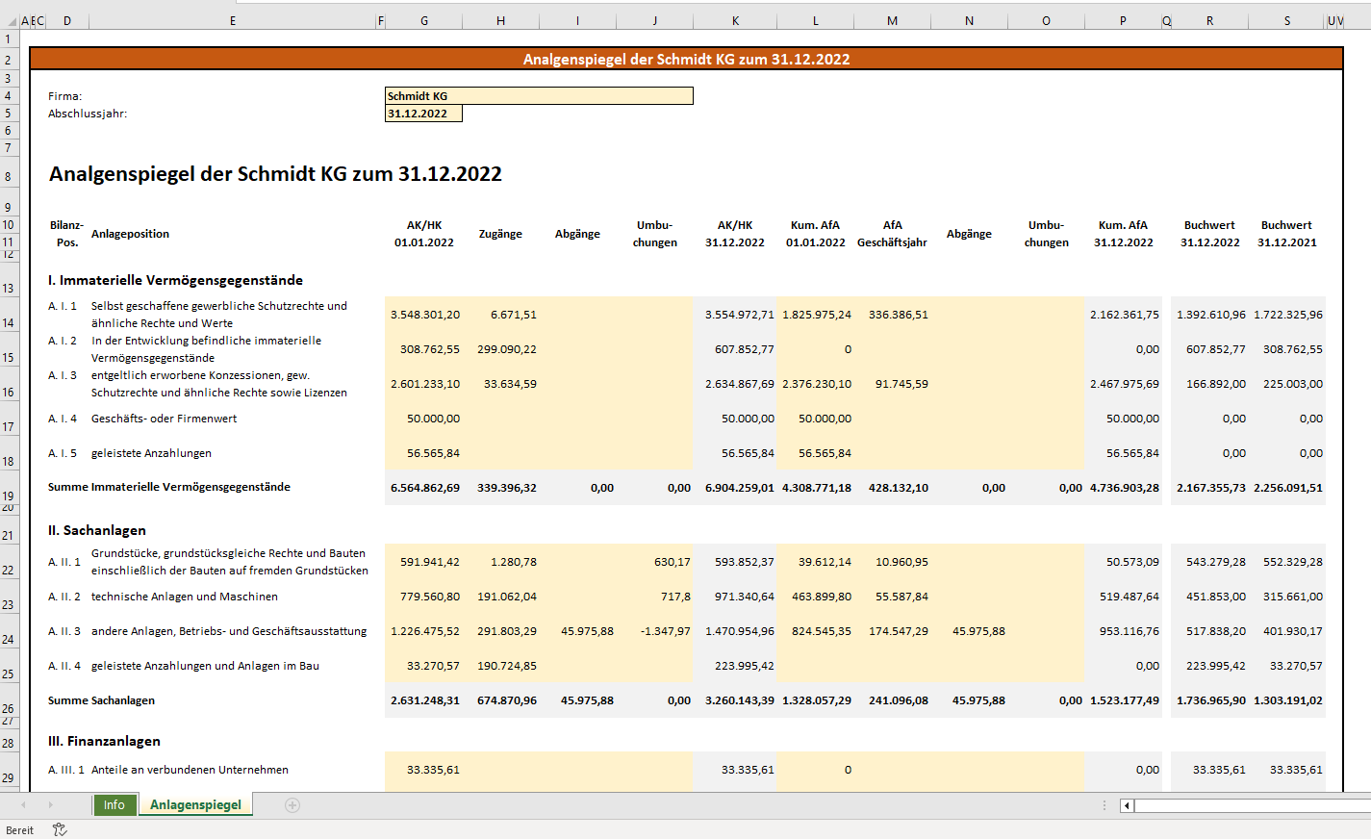Grab the tab bar resize handle dots
1371x839 pixels.
point(1104,805)
